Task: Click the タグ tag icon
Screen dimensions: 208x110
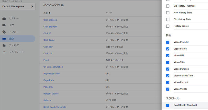Action: coord(4,25)
